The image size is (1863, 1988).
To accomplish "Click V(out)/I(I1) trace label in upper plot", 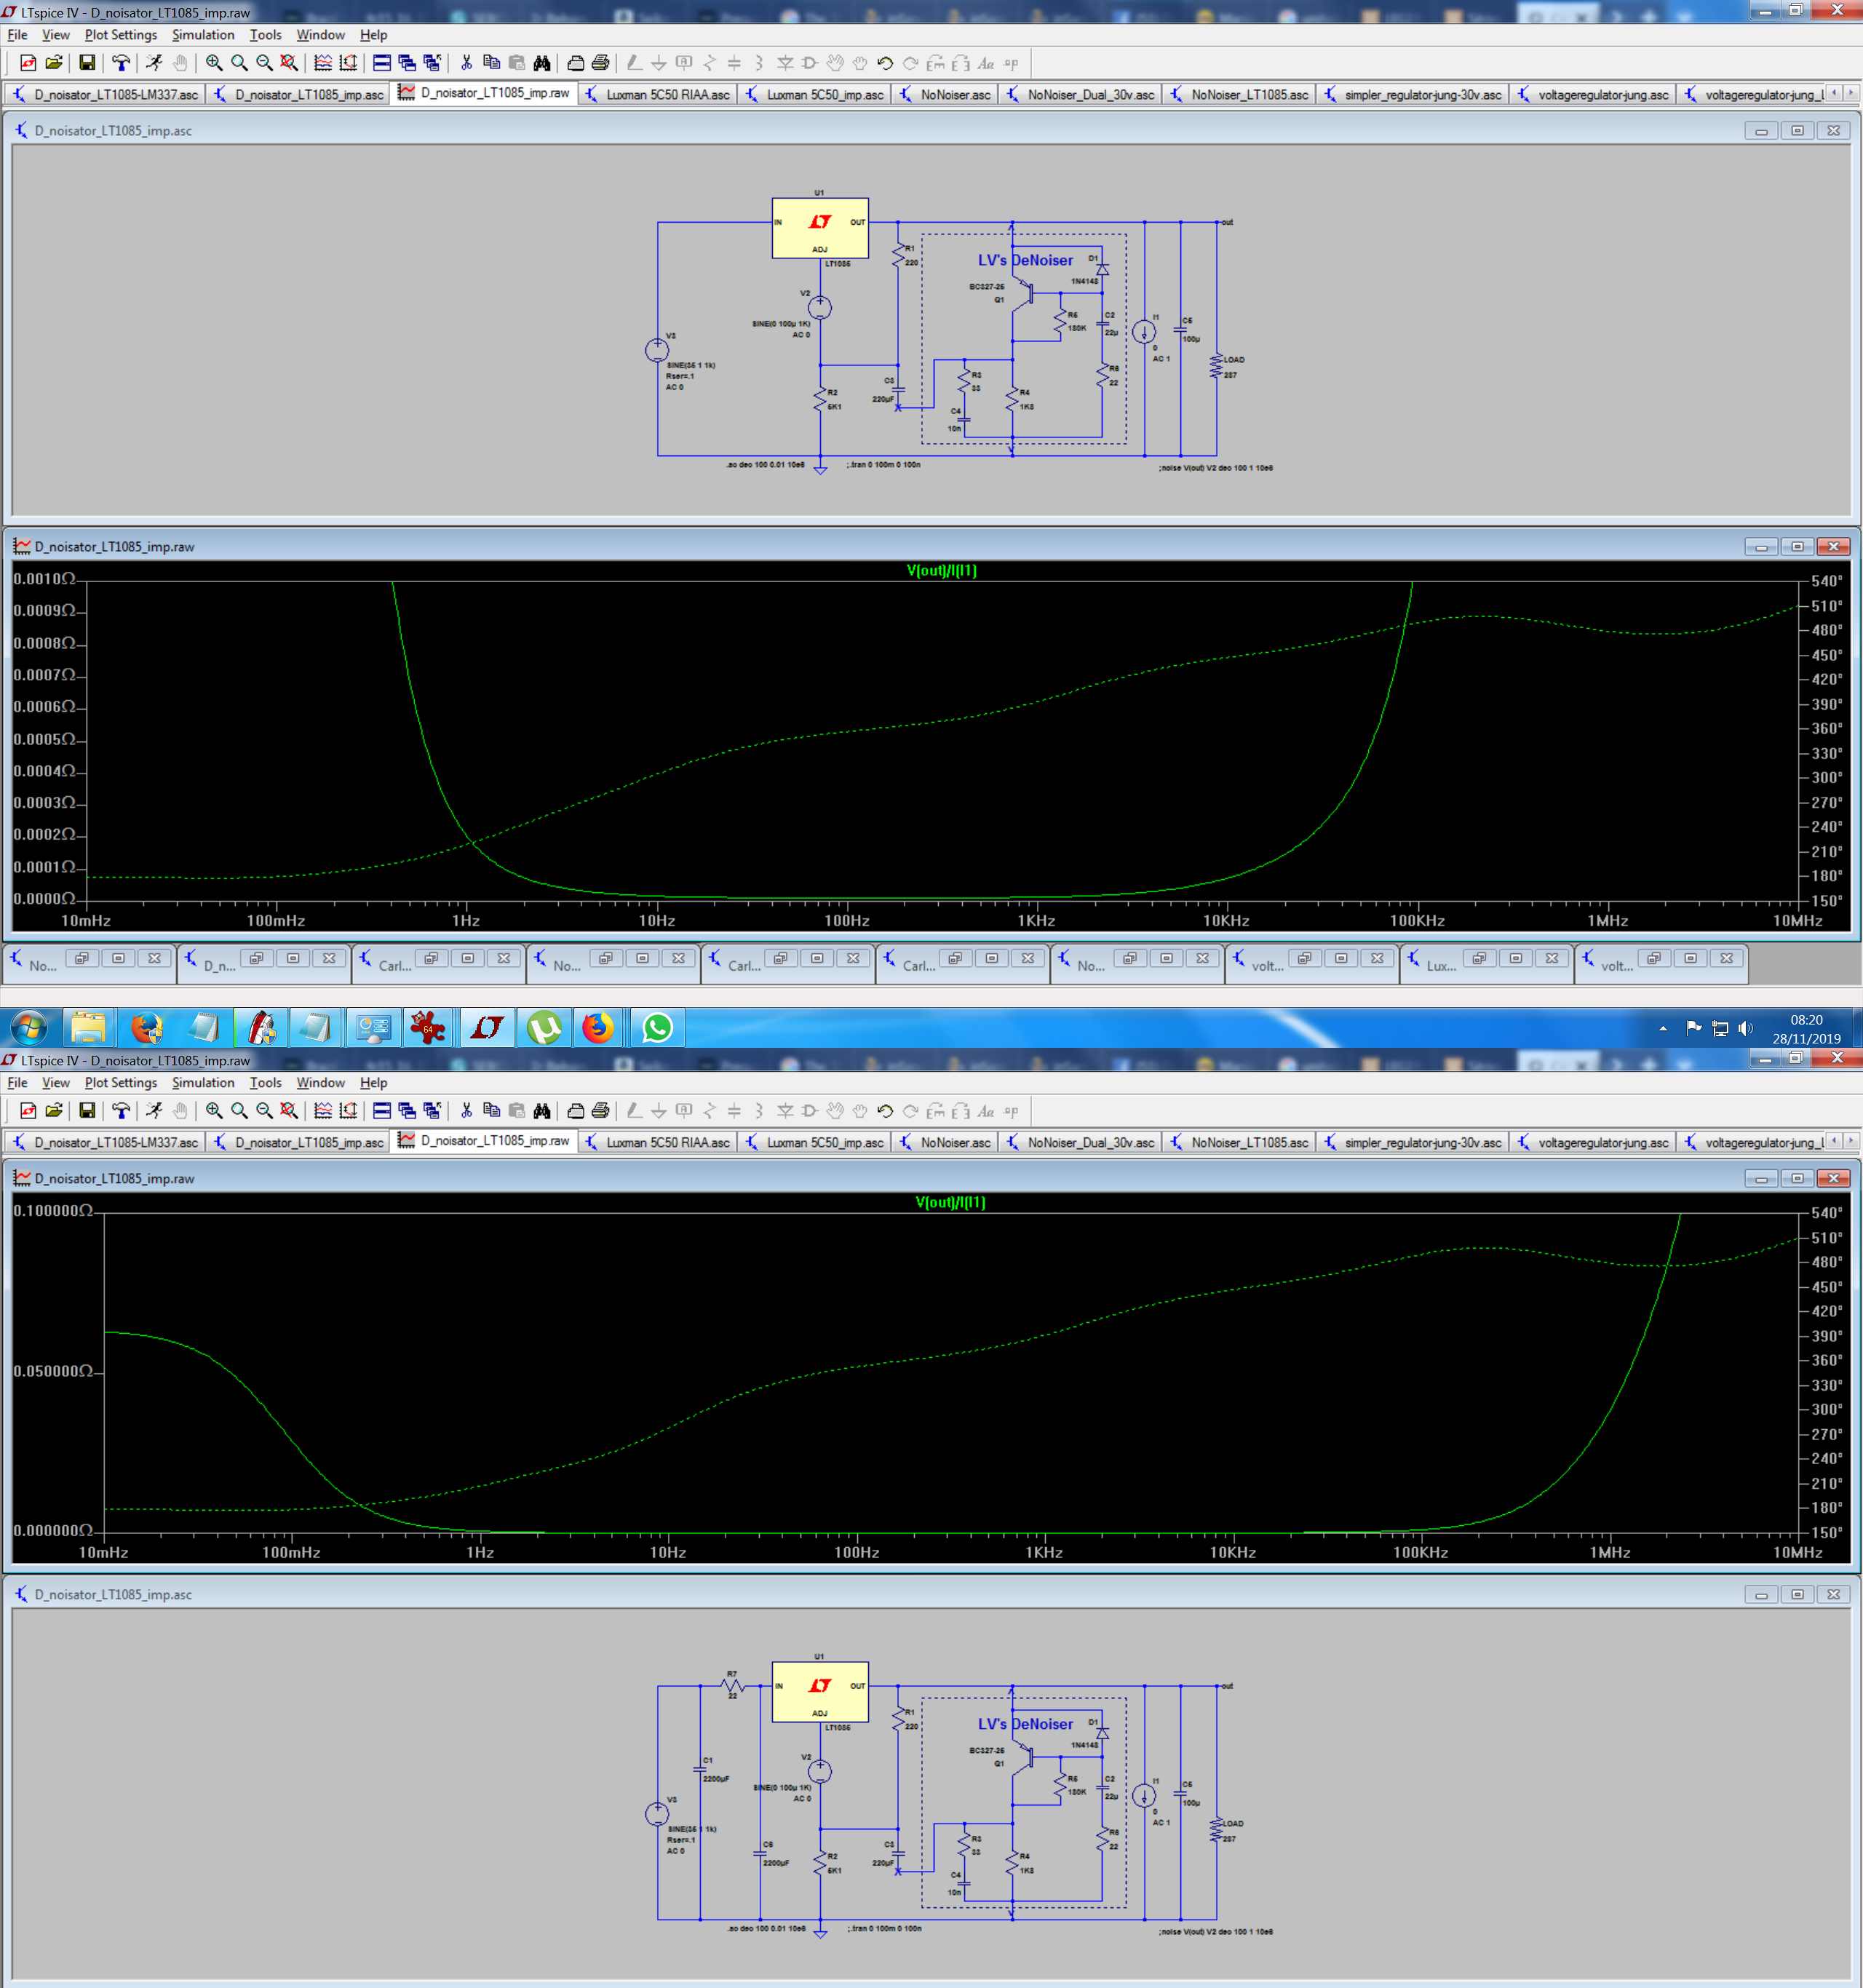I will point(941,571).
